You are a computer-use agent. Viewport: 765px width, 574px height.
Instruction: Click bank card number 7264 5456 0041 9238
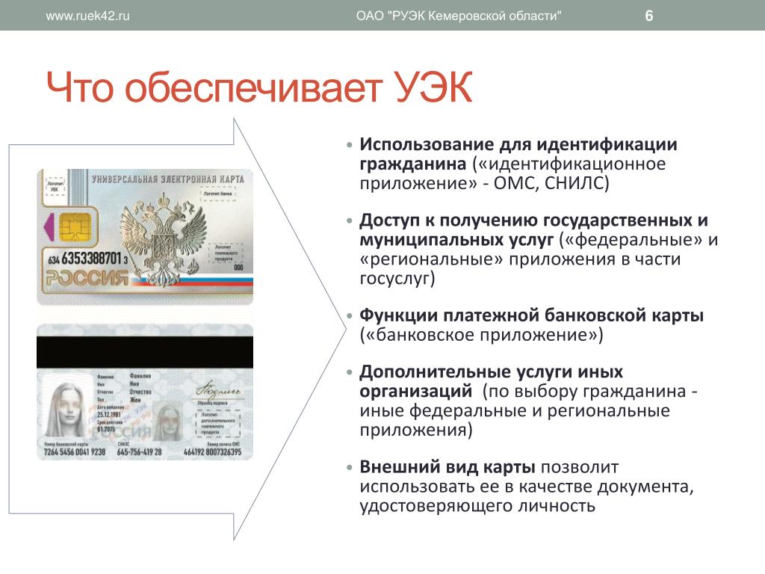pos(75,452)
